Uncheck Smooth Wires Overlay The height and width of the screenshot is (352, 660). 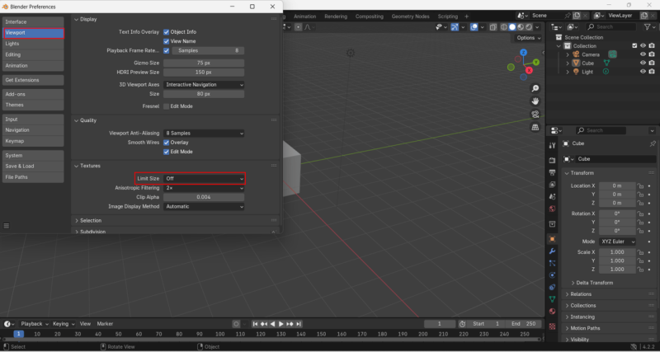(167, 143)
